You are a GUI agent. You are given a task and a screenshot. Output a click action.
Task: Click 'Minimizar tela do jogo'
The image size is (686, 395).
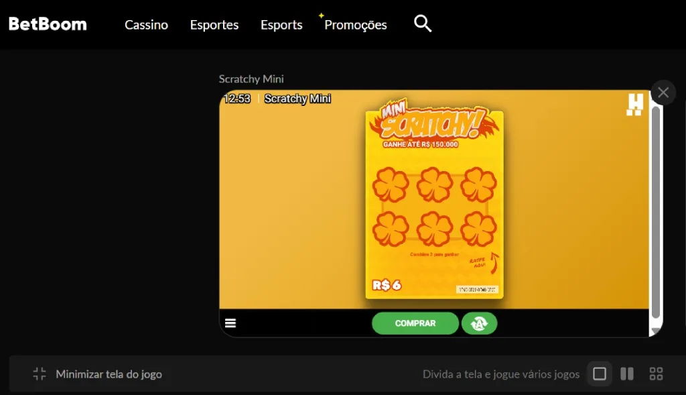pyautogui.click(x=110, y=374)
